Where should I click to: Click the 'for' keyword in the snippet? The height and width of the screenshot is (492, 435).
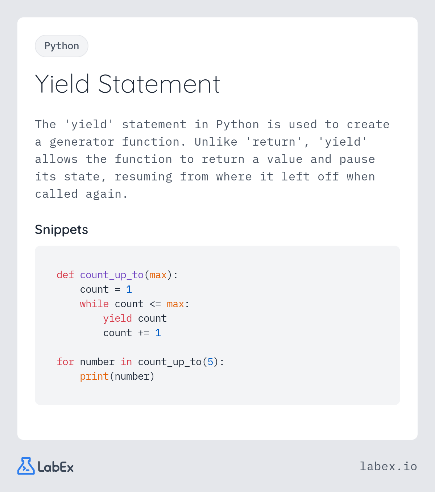pos(65,362)
